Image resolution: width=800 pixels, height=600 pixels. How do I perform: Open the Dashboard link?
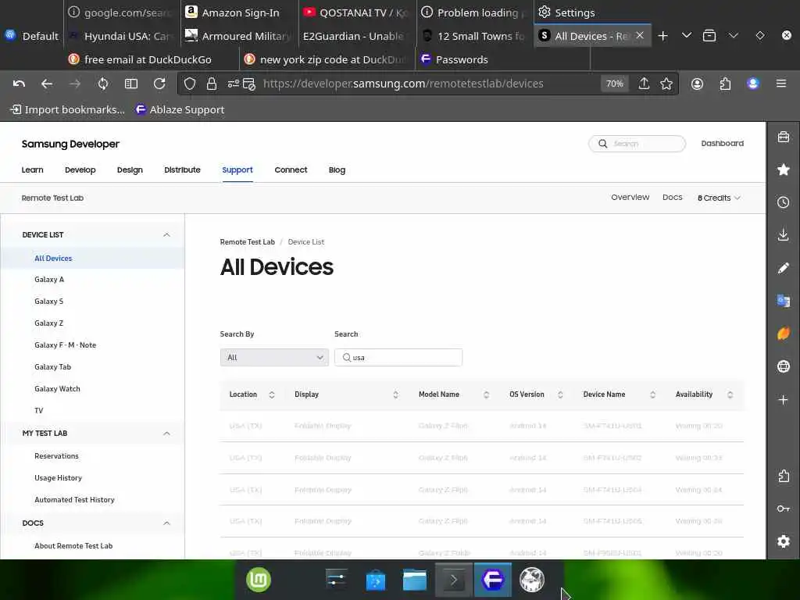[x=722, y=144]
